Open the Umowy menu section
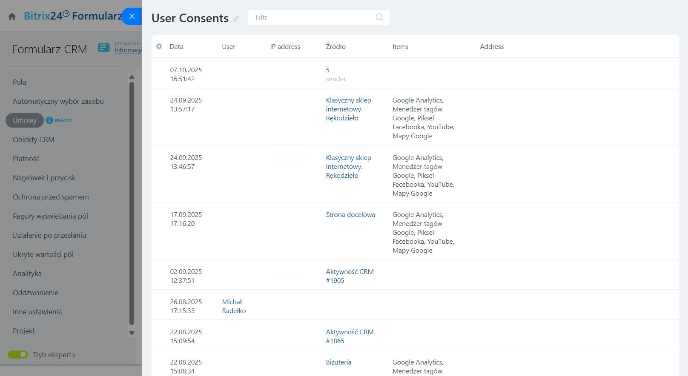 [25, 120]
